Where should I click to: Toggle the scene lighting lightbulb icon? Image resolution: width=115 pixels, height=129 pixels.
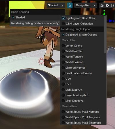70,5
